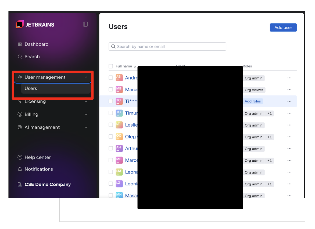Collapse sidebar using the panel toggle icon

pos(85,24)
